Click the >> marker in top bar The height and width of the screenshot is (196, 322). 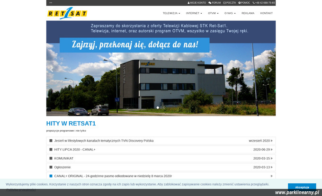[x=51, y=3]
